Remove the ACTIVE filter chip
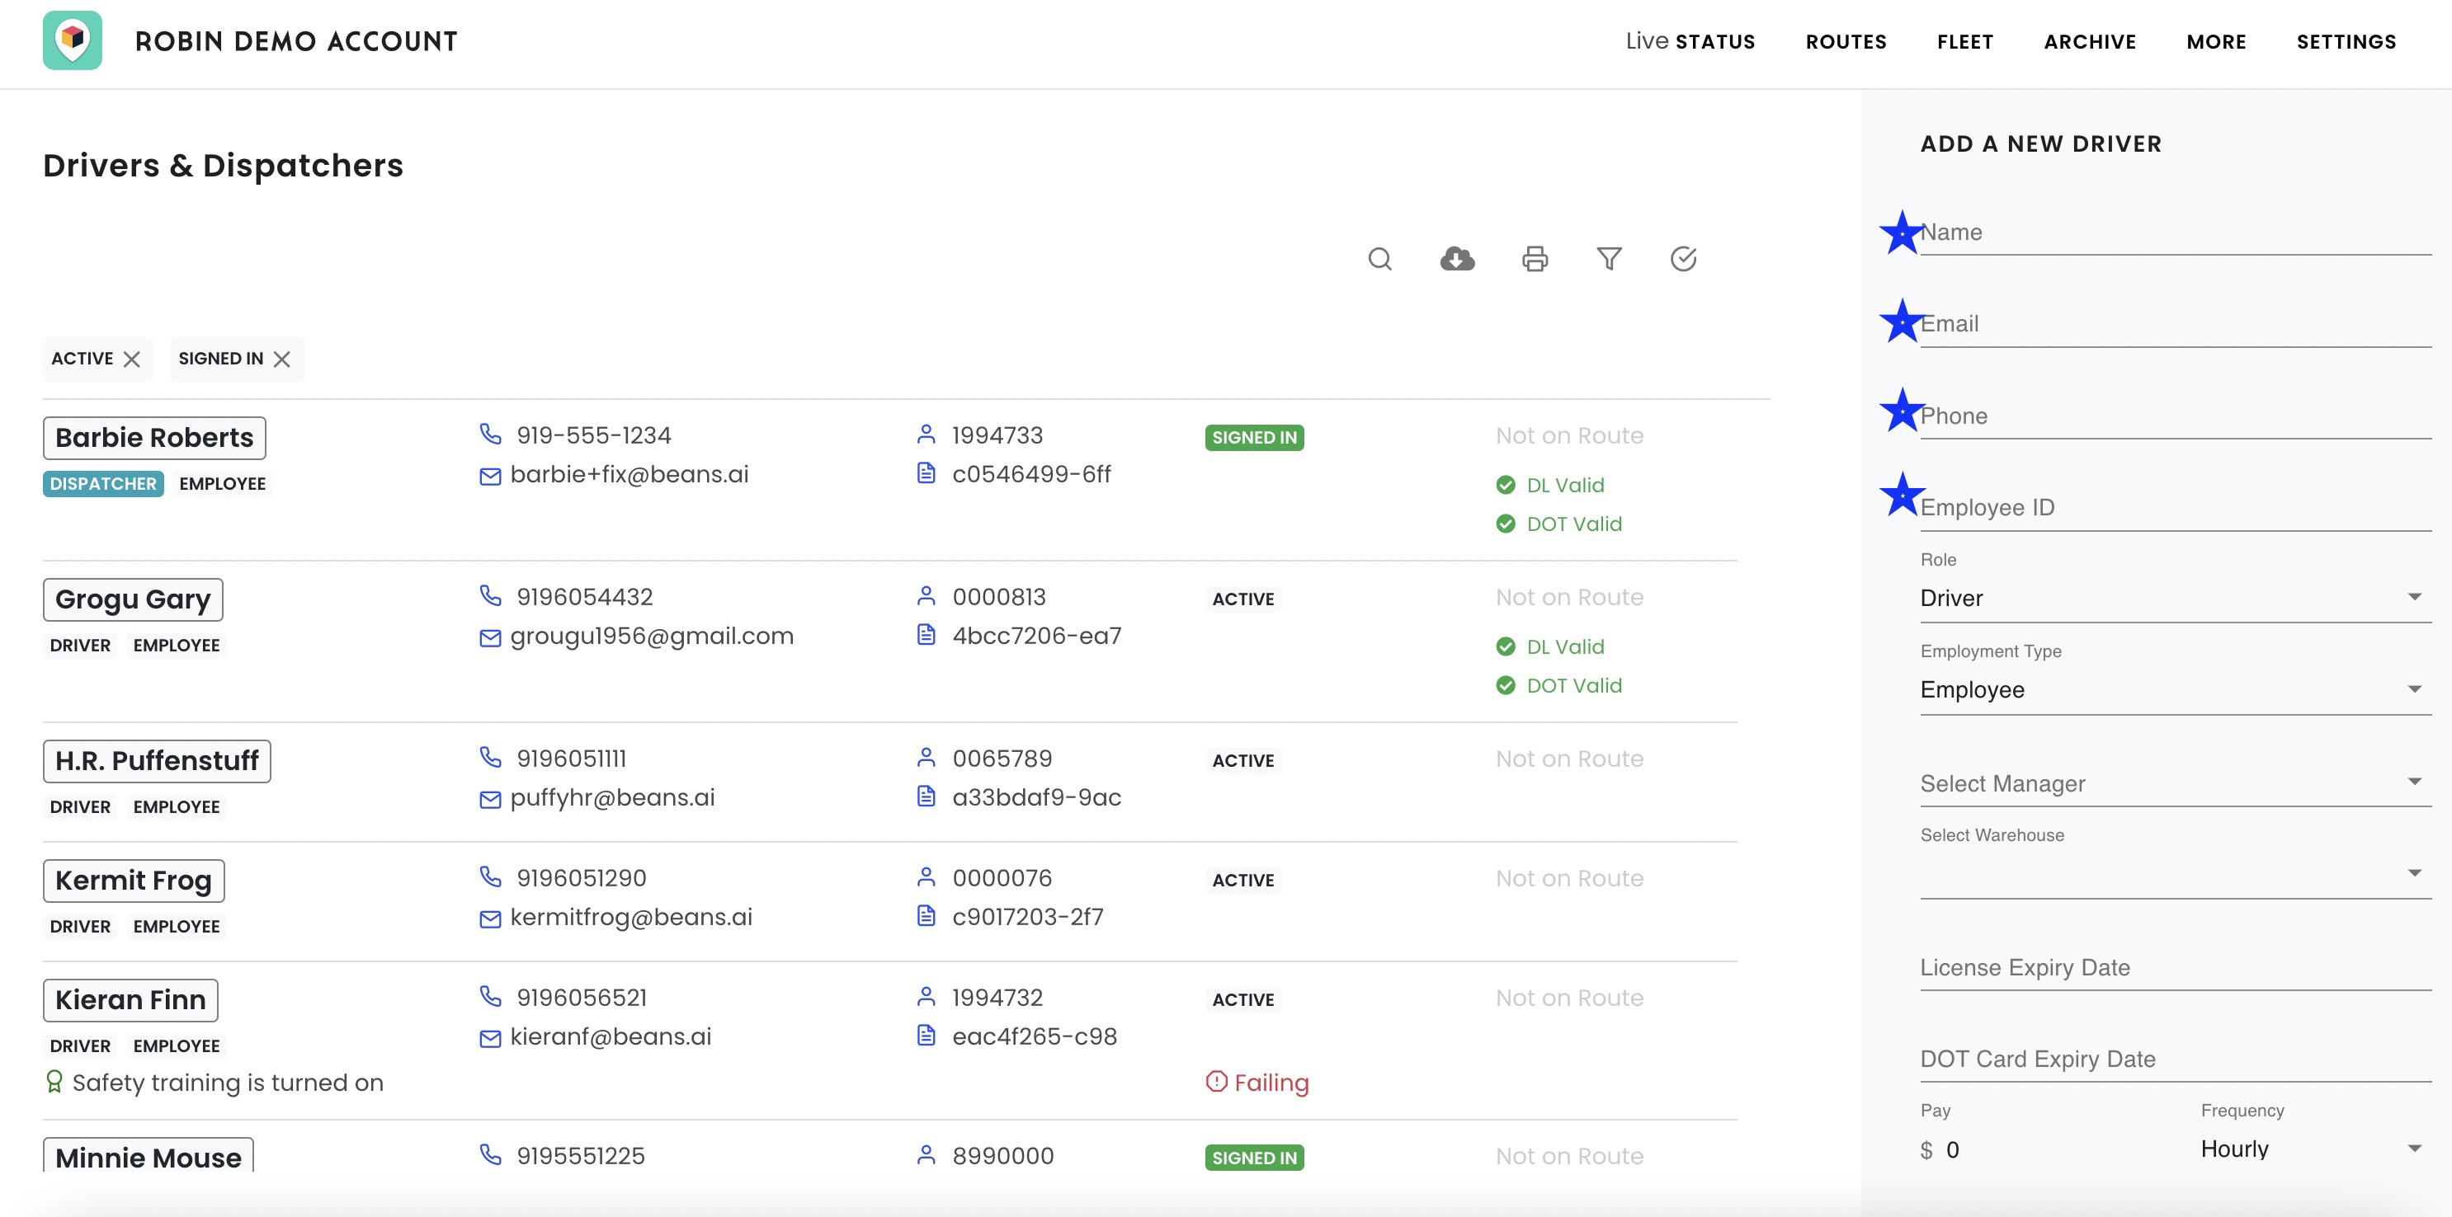This screenshot has width=2452, height=1217. [x=131, y=359]
